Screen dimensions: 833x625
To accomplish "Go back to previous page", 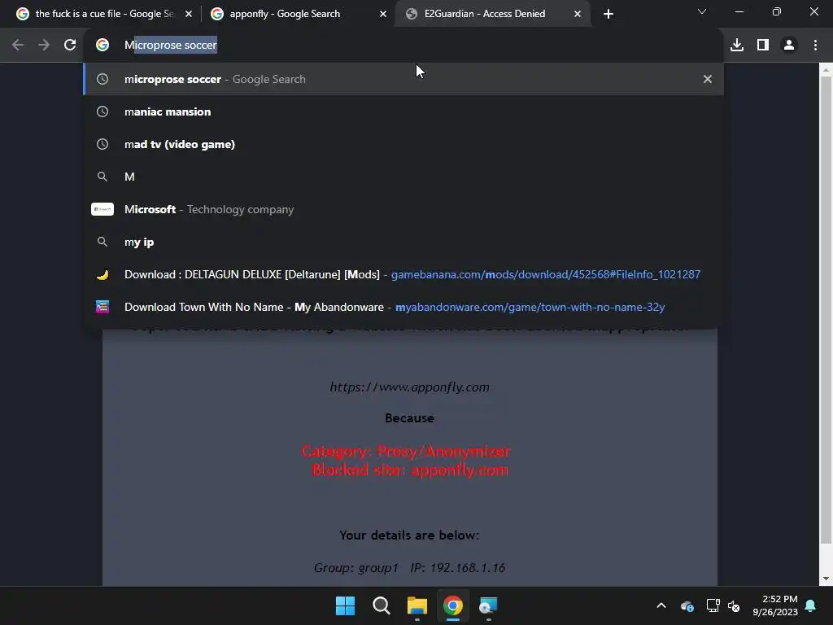I will click(18, 46).
